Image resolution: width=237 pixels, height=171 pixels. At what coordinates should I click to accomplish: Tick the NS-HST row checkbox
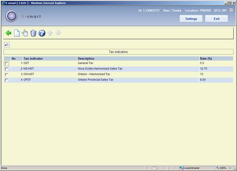tap(6, 69)
